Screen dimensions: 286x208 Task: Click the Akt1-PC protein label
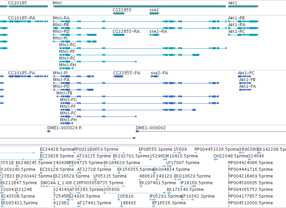coord(246,73)
